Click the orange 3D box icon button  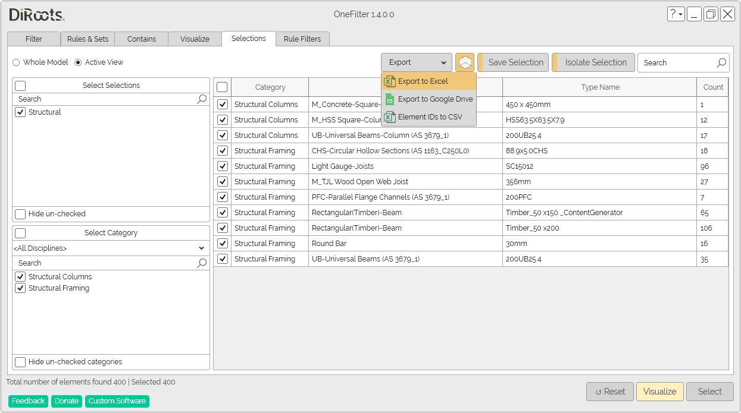pos(465,62)
